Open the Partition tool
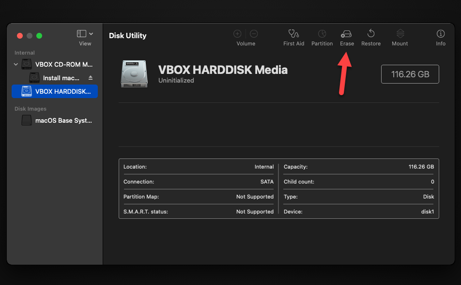The image size is (461, 285). 322,34
